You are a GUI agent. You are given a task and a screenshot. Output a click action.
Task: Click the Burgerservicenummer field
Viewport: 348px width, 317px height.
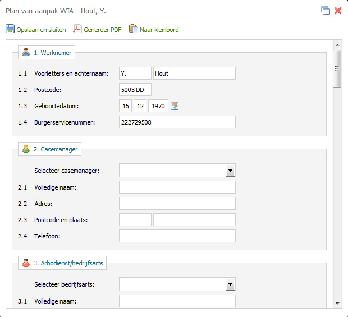coord(177,122)
